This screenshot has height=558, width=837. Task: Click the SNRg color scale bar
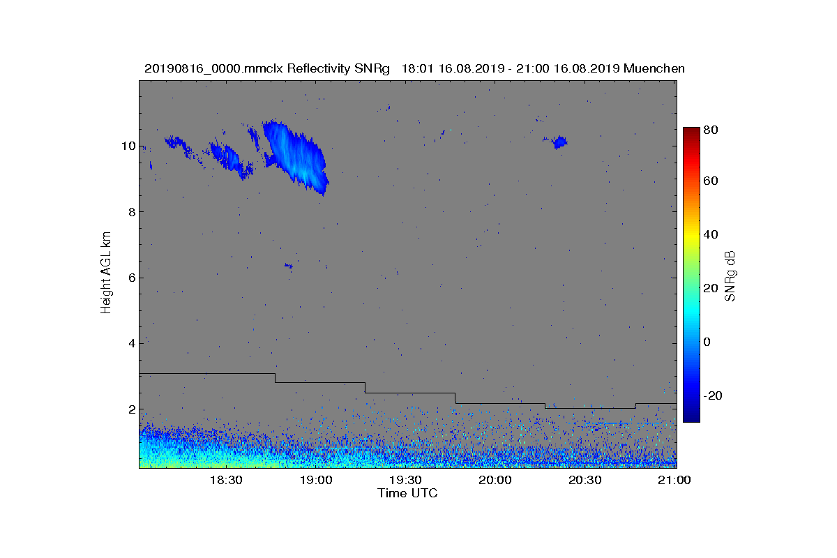(691, 275)
